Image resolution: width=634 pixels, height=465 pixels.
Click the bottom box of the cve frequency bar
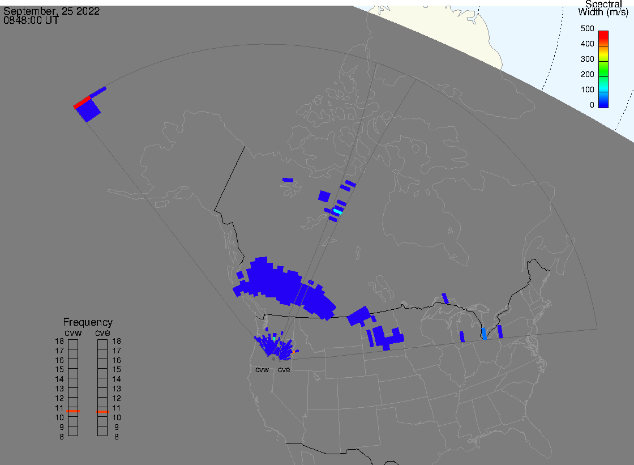pos(102,431)
